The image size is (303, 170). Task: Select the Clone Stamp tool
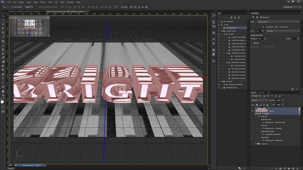[x=3, y=49]
